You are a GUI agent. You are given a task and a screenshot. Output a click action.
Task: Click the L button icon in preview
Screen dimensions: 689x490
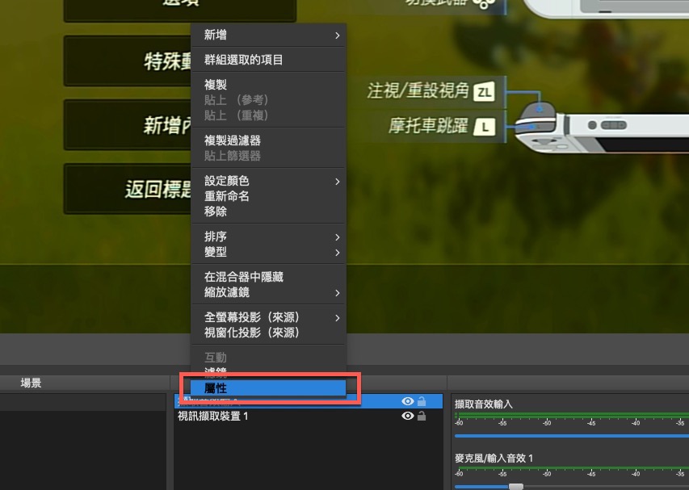(x=485, y=127)
